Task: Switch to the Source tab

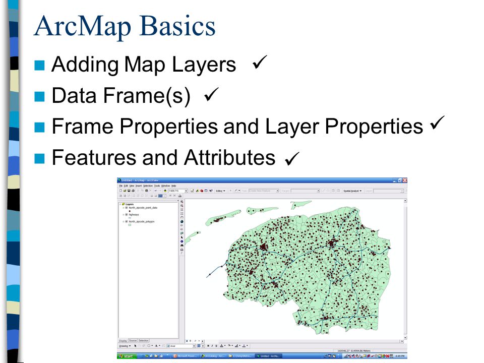Action: (x=133, y=340)
